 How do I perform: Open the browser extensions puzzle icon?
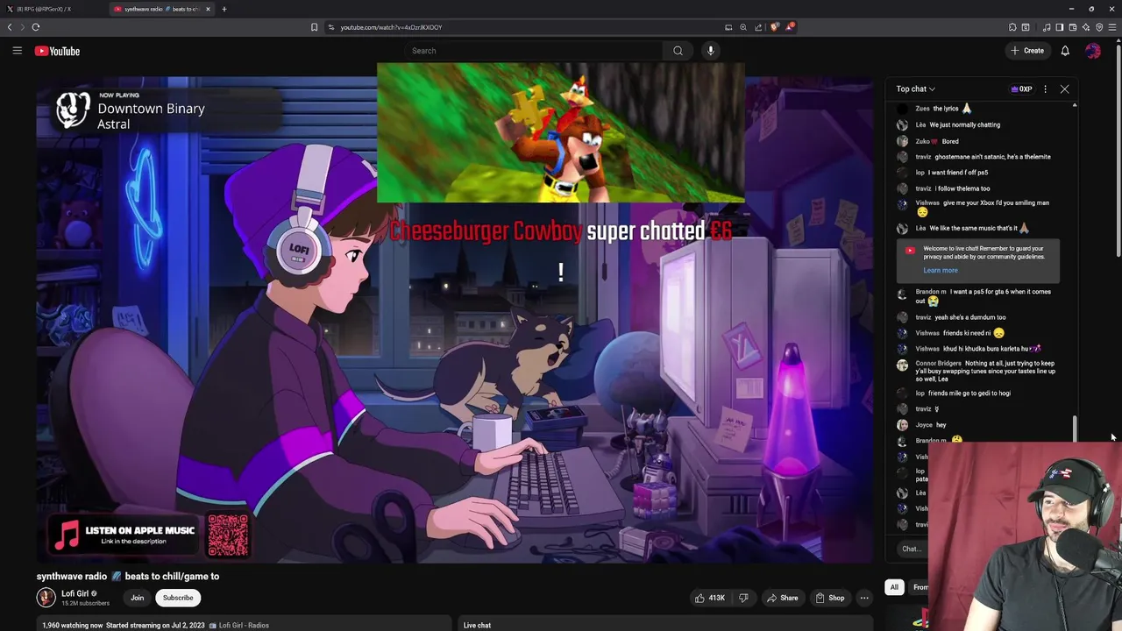(x=1012, y=27)
